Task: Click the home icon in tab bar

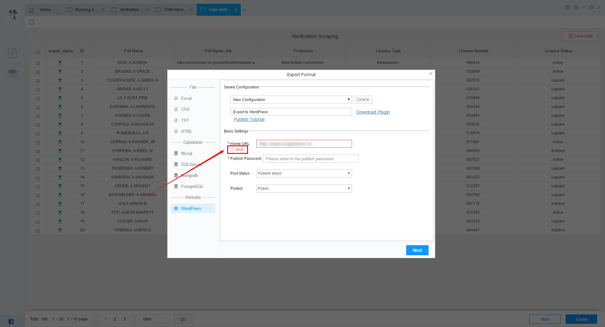Action: (x=32, y=10)
